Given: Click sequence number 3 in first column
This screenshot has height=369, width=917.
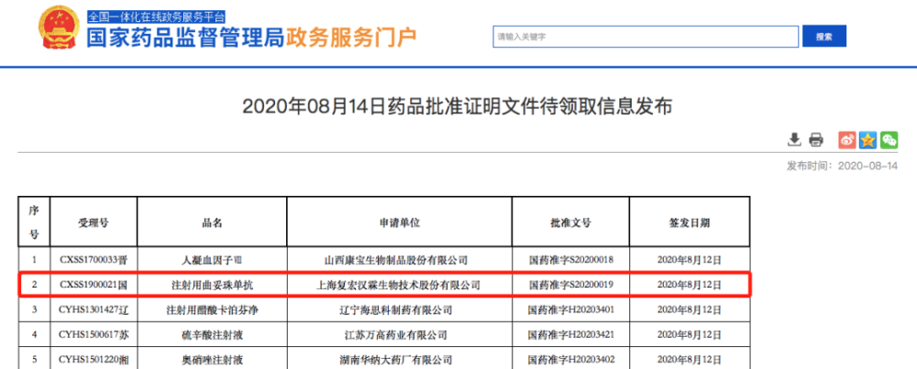Looking at the screenshot, I should tap(34, 310).
